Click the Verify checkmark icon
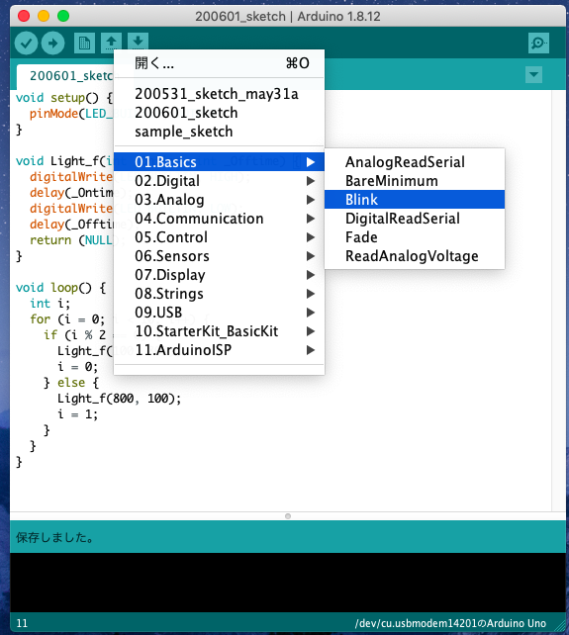Screen dimensions: 569x635 point(27,43)
